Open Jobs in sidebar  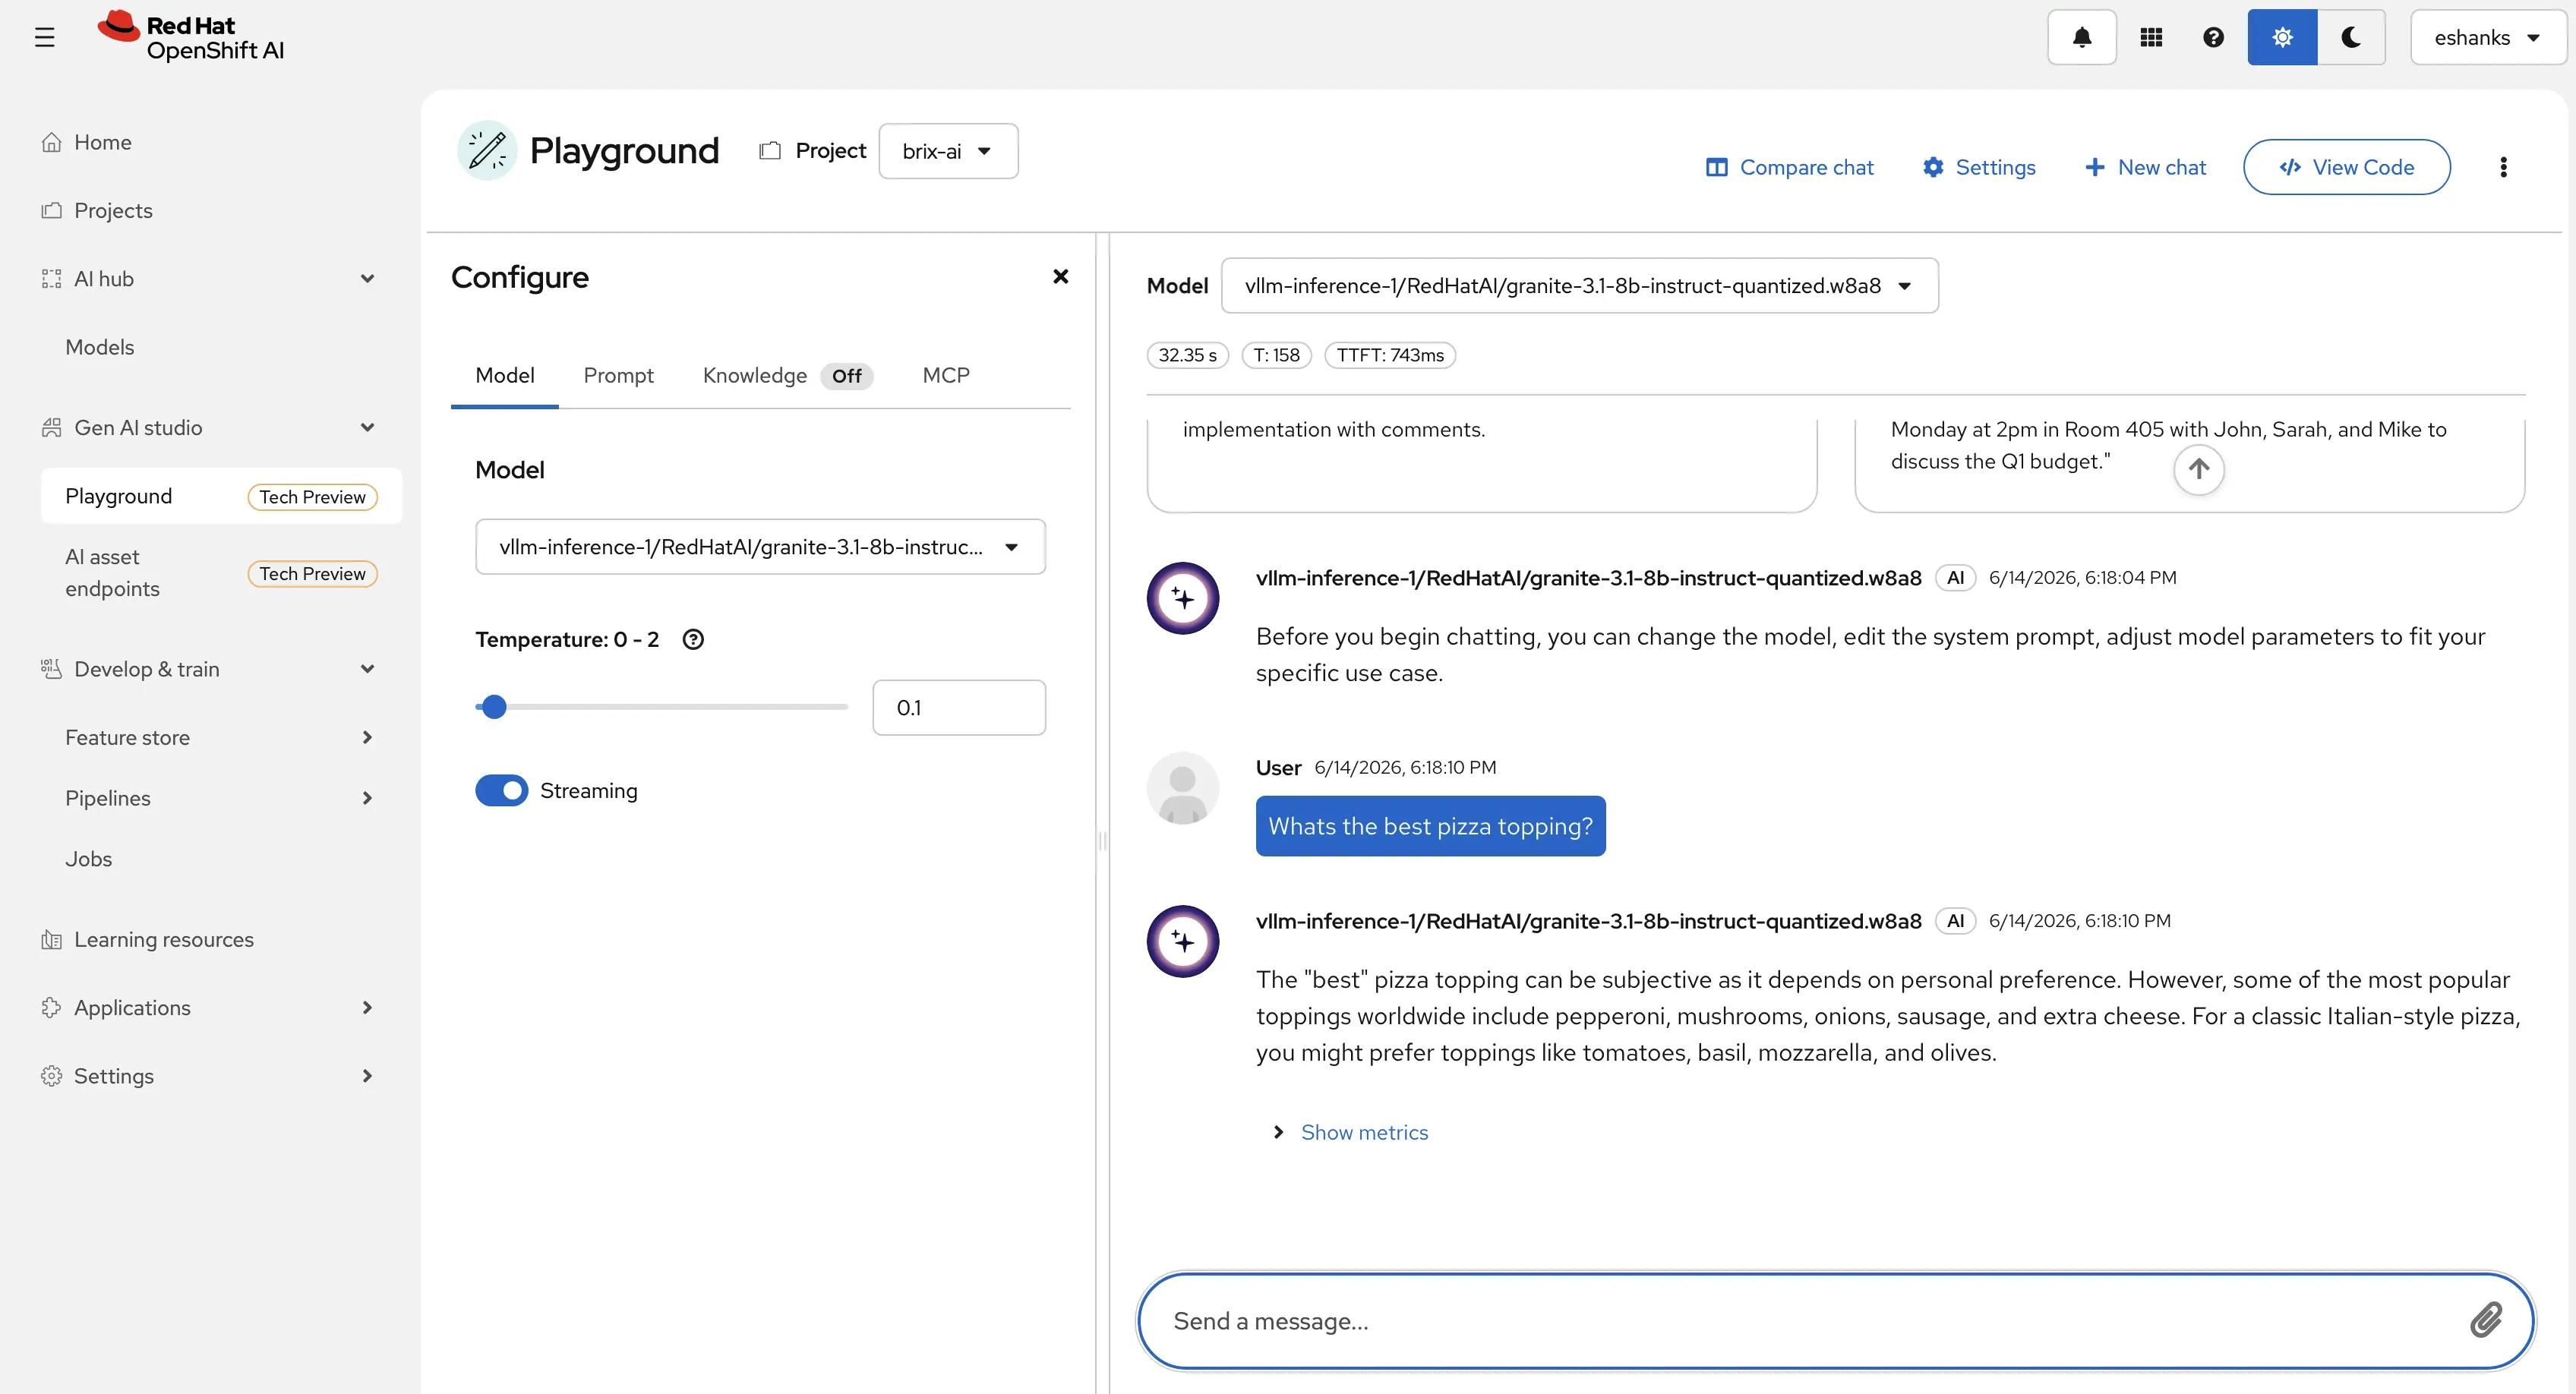[88, 859]
